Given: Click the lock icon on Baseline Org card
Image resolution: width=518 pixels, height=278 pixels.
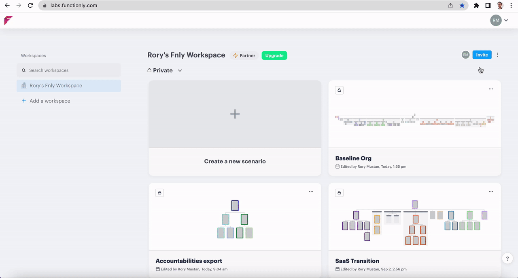Looking at the screenshot, I should click(x=340, y=90).
